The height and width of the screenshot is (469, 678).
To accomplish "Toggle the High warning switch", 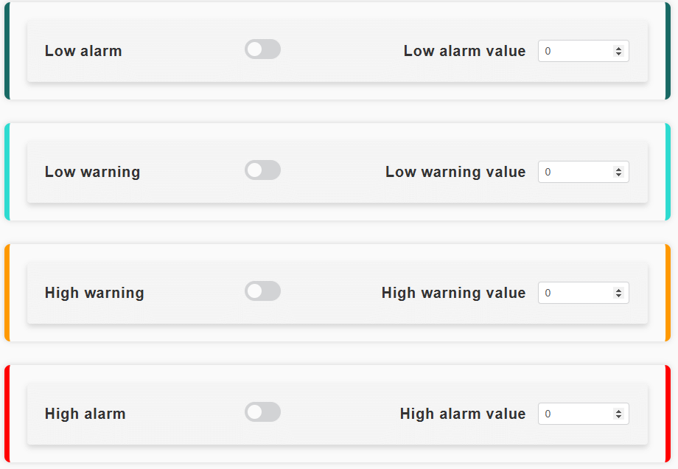I will coord(262,291).
